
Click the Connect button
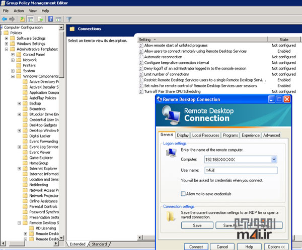196,246
